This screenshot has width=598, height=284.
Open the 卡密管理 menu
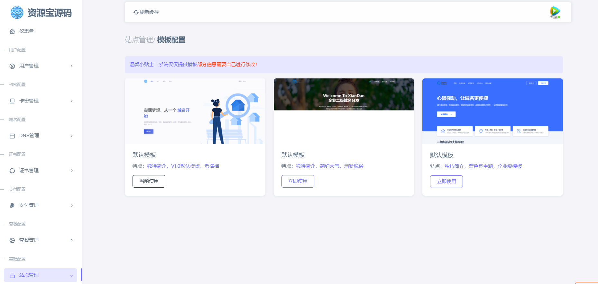click(41, 101)
